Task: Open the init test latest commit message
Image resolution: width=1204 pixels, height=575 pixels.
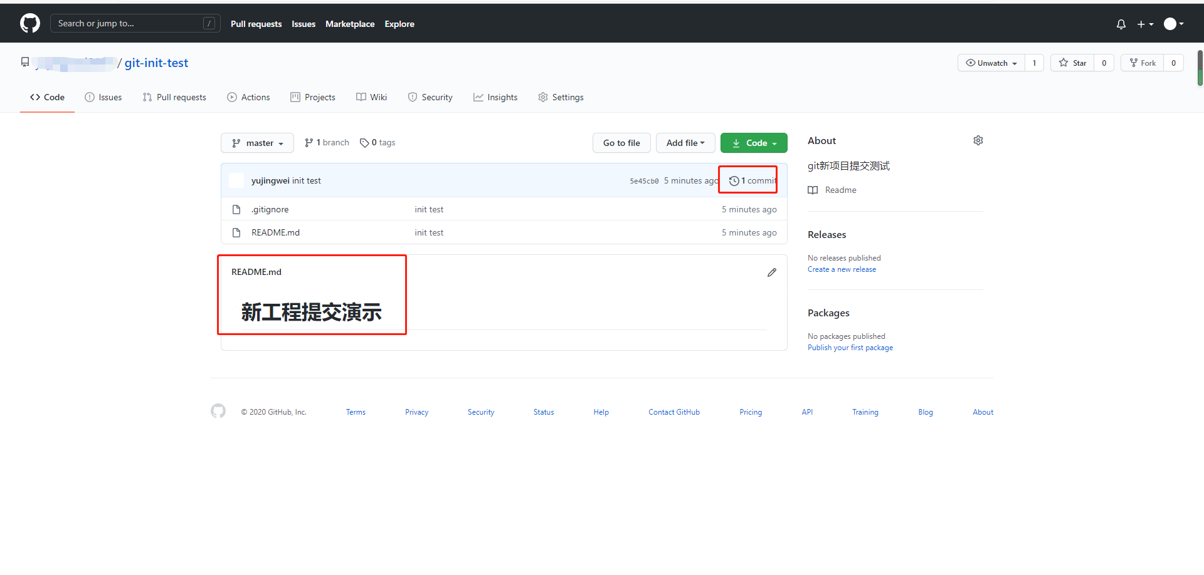Action: [307, 180]
